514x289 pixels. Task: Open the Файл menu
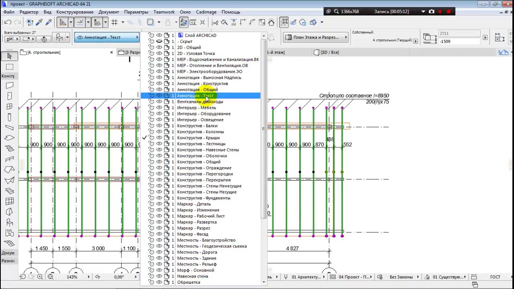click(x=9, y=12)
